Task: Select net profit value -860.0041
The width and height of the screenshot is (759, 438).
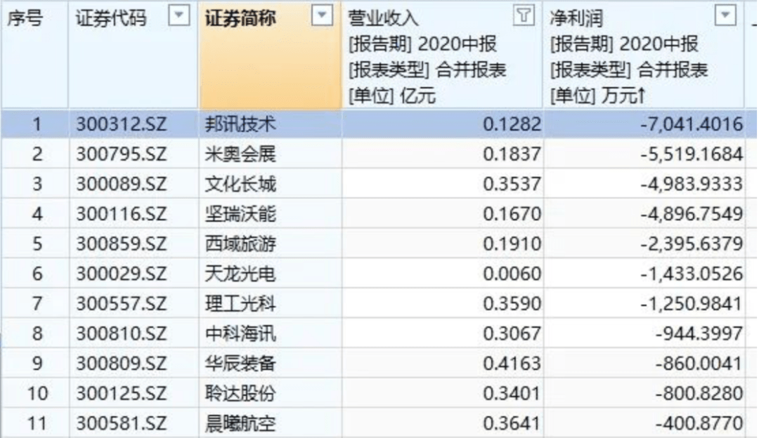Action: [699, 364]
